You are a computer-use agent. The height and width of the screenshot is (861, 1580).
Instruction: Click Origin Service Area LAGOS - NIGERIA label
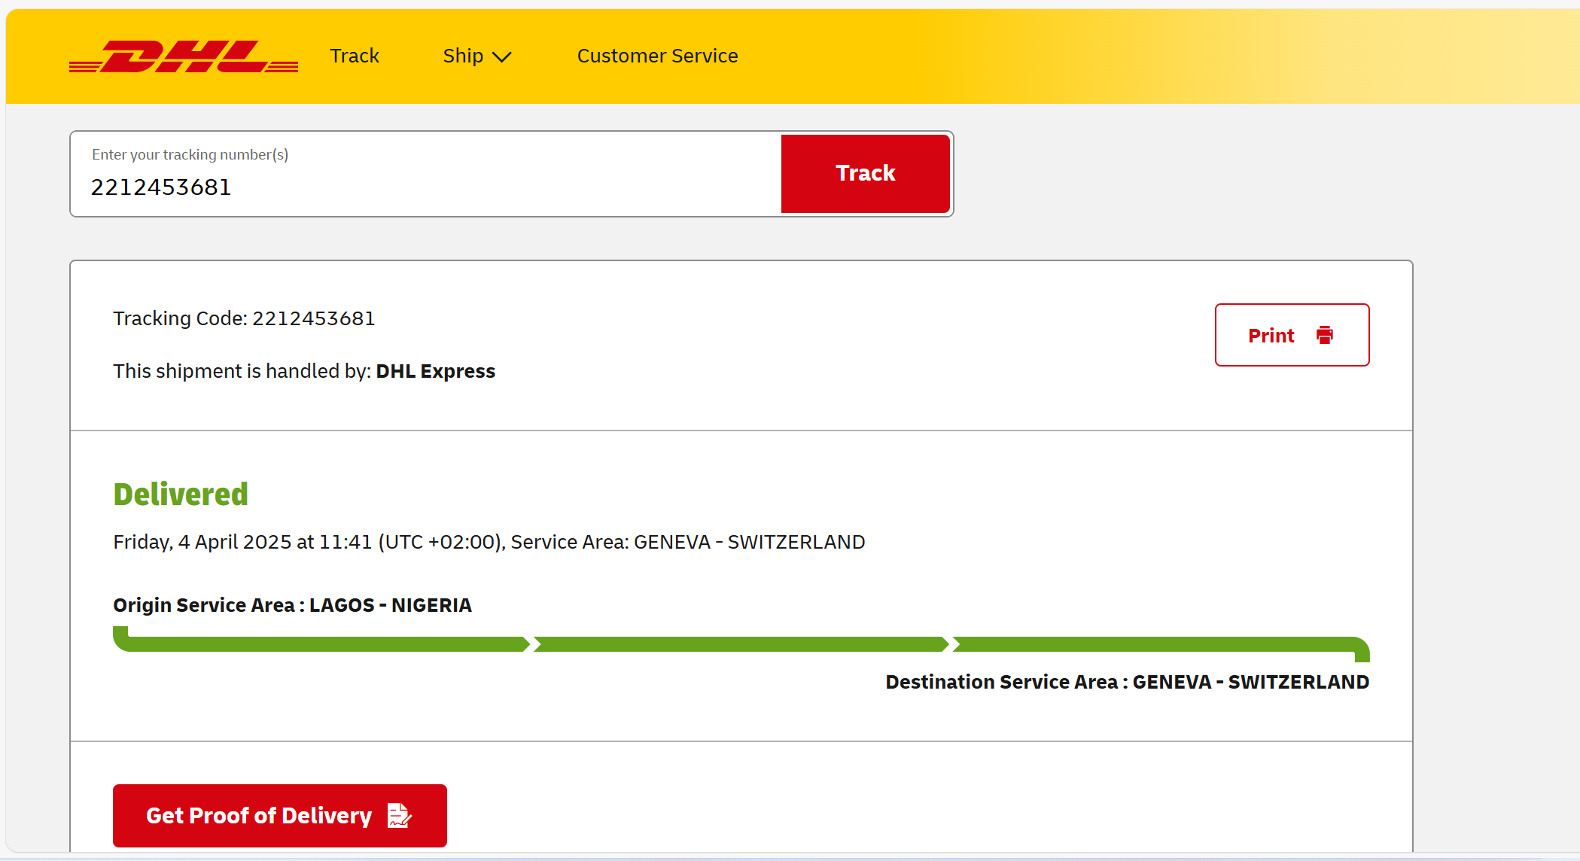click(x=292, y=605)
